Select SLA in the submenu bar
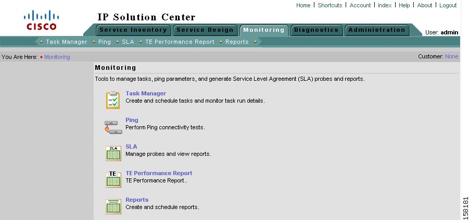 pyautogui.click(x=128, y=42)
